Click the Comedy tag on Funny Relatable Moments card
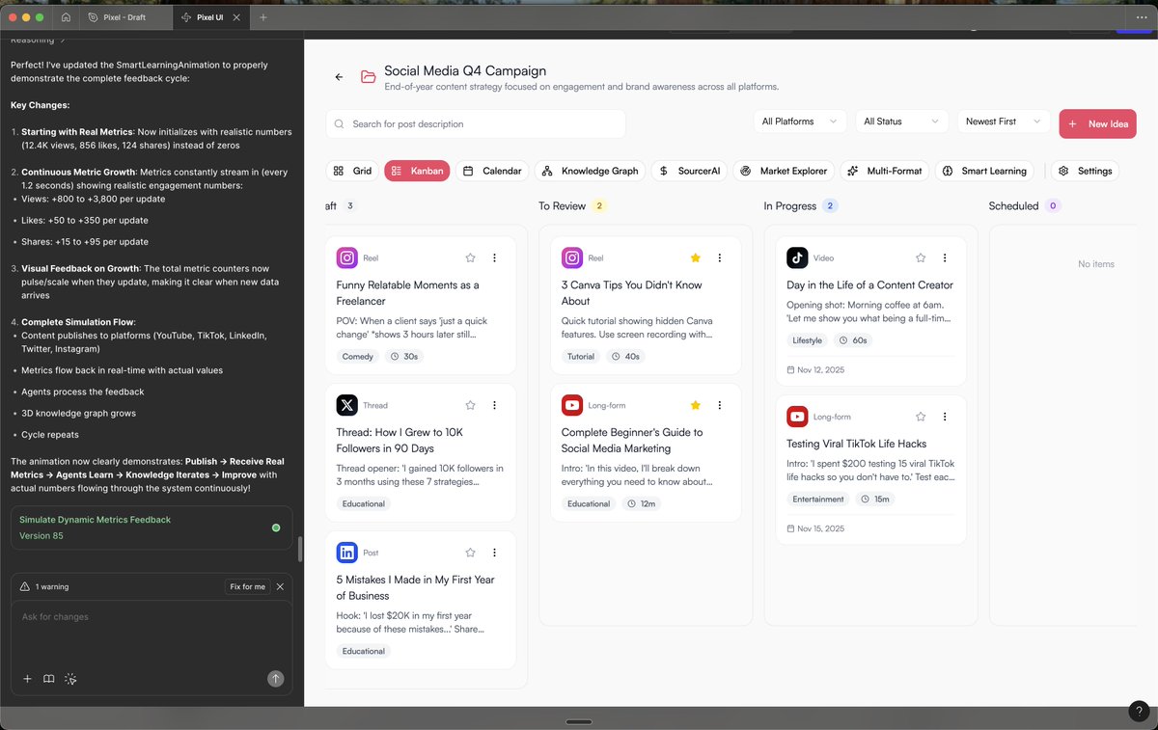Viewport: 1158px width, 730px height. pos(358,356)
